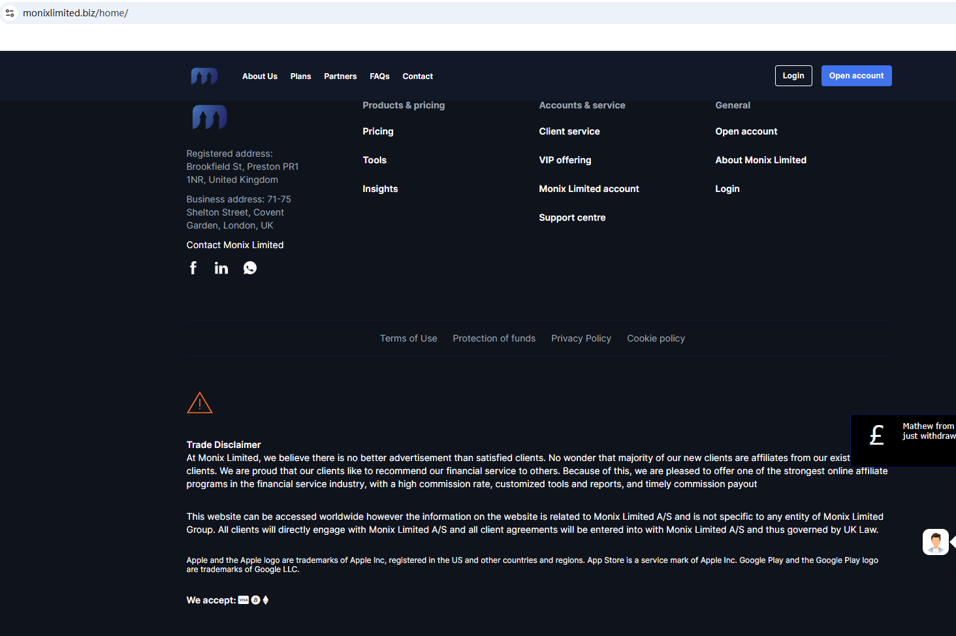Click the Apple and Google trademarks notice text
The height and width of the screenshot is (636, 956).
coord(532,565)
